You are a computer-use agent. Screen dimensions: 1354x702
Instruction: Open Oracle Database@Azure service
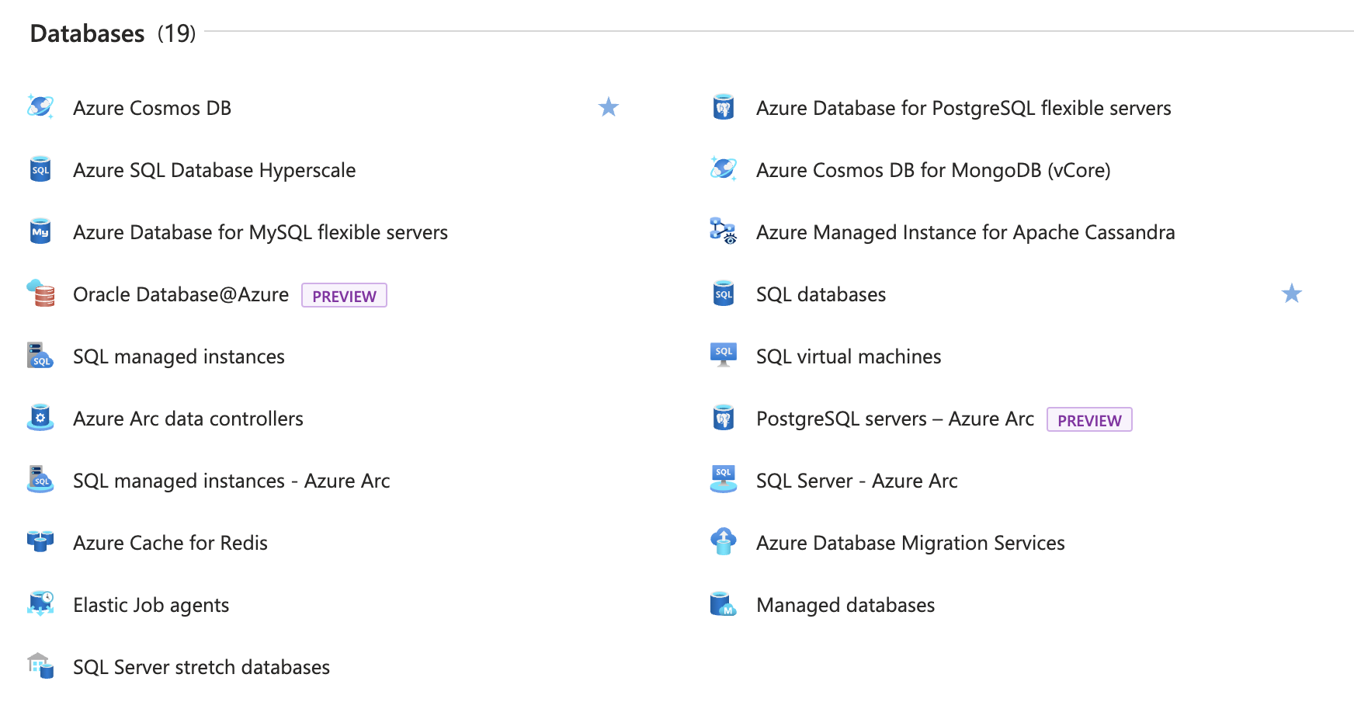point(181,294)
